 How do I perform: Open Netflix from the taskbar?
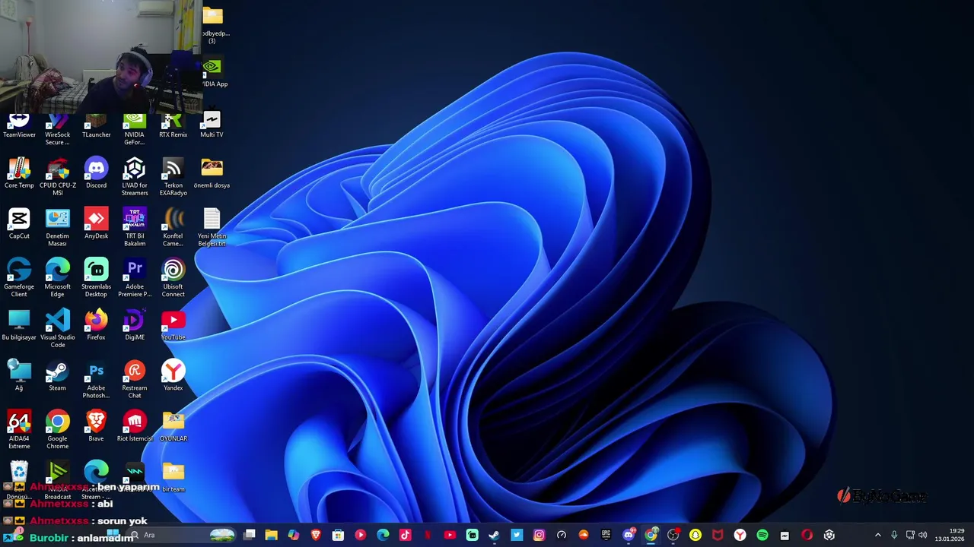pos(428,535)
